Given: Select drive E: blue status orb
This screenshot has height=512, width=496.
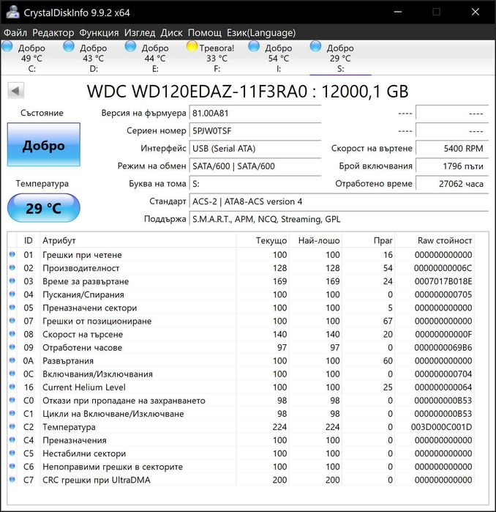Looking at the screenshot, I should (130, 46).
